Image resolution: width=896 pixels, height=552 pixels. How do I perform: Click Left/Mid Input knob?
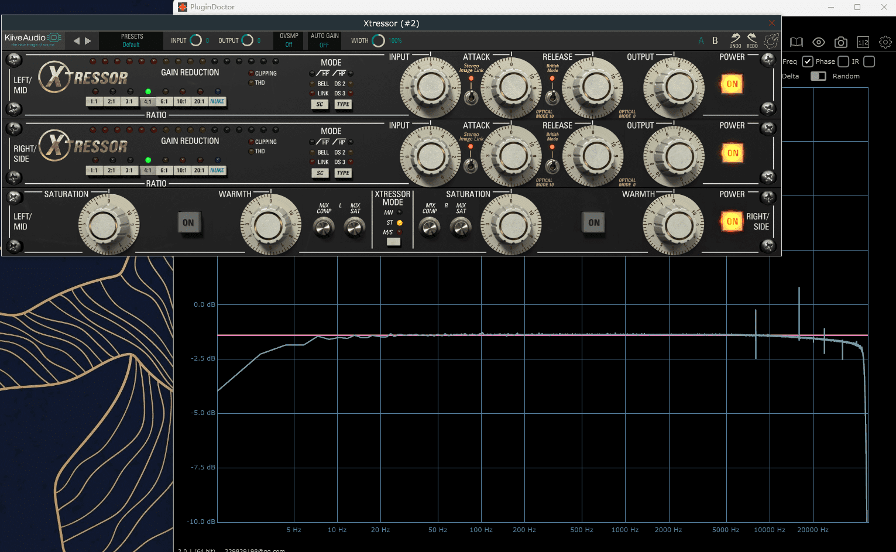point(430,88)
